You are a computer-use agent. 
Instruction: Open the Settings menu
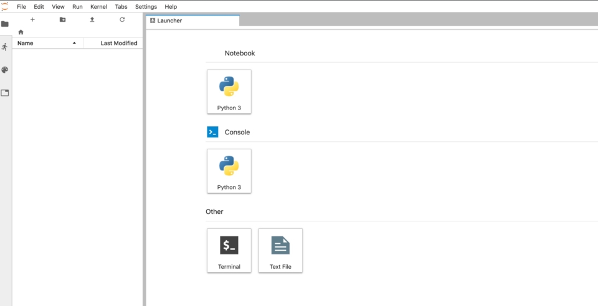[146, 6]
